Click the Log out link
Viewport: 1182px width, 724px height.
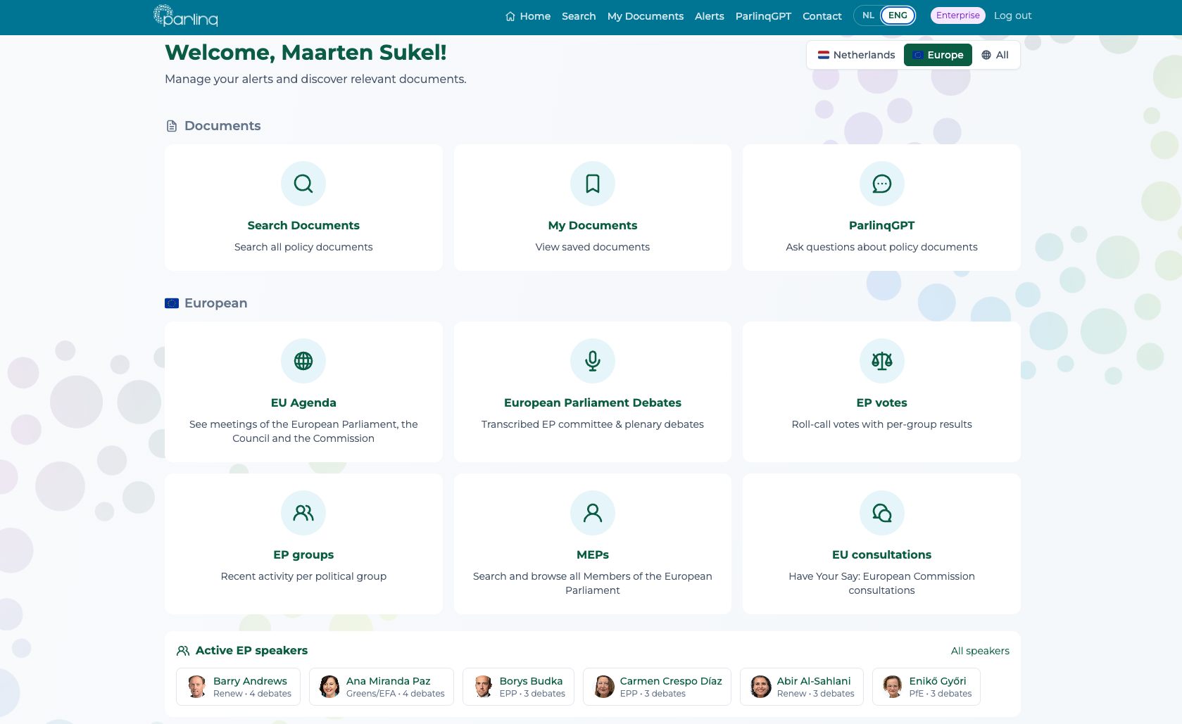[1012, 15]
